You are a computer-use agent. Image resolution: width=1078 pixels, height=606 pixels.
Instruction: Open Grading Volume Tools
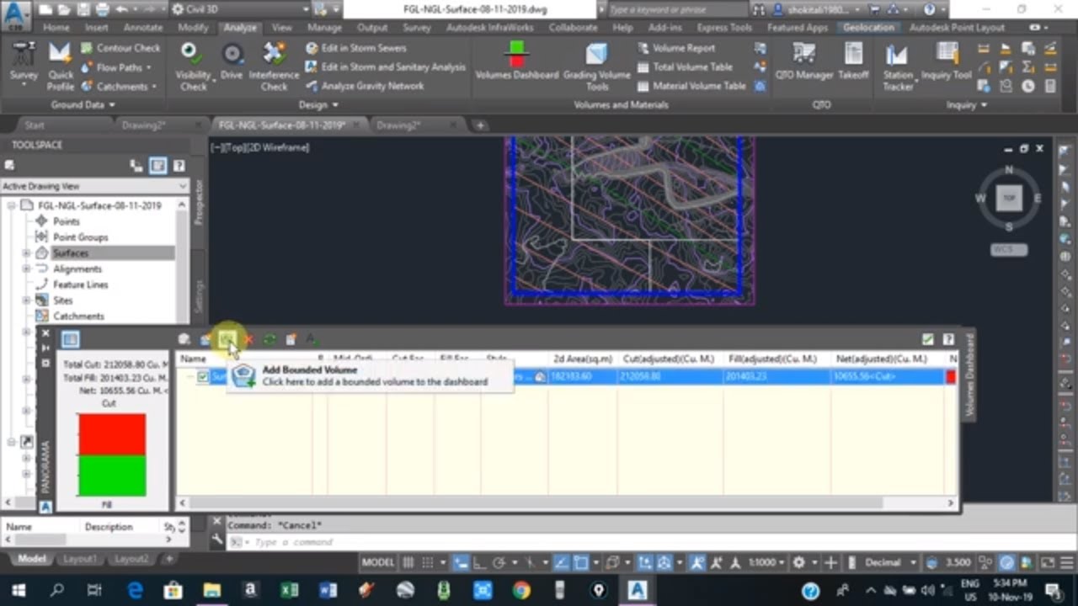596,66
